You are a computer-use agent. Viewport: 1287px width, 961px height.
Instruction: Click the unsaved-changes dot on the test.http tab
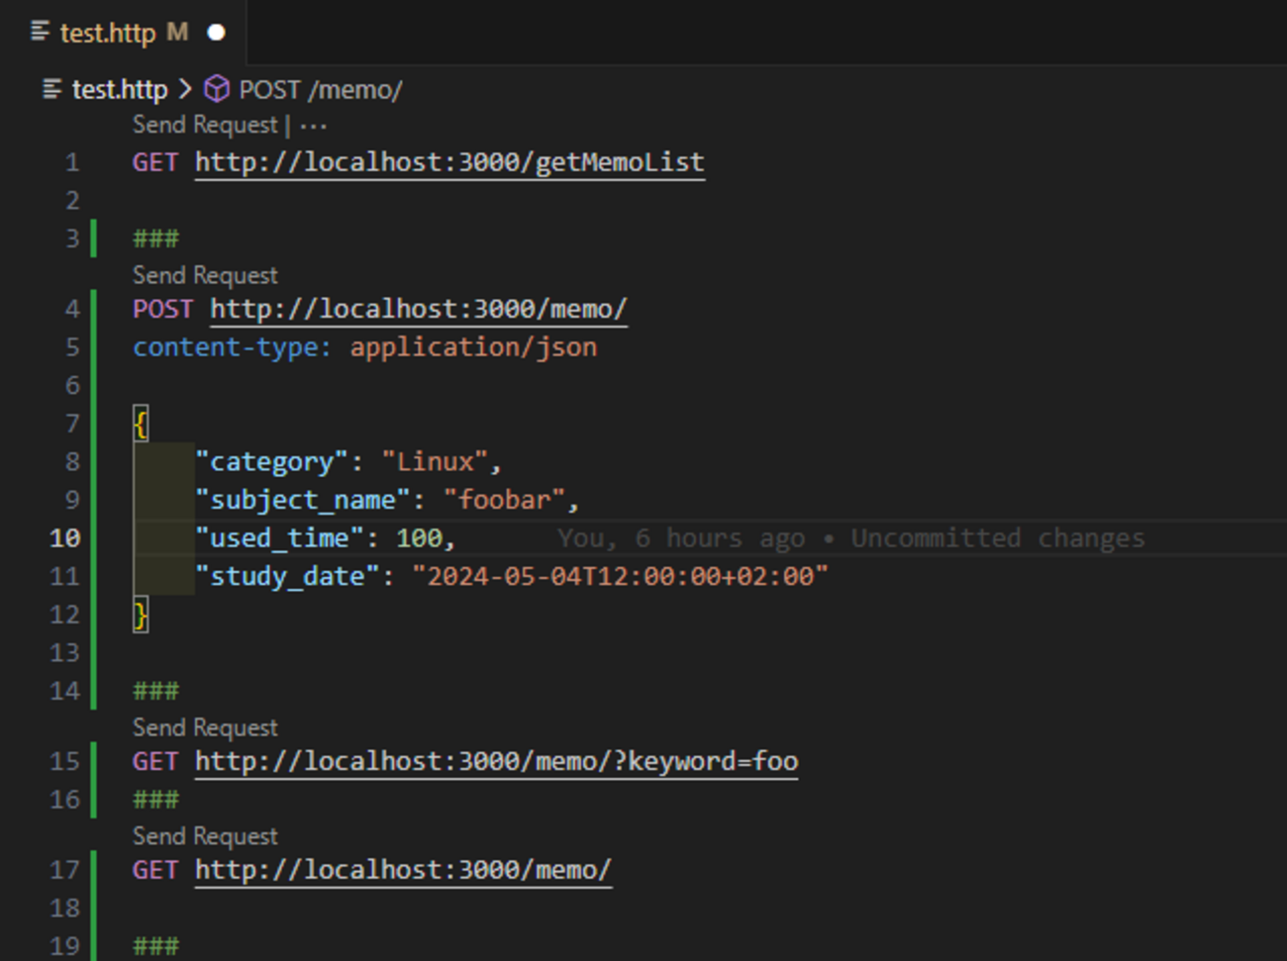click(216, 33)
